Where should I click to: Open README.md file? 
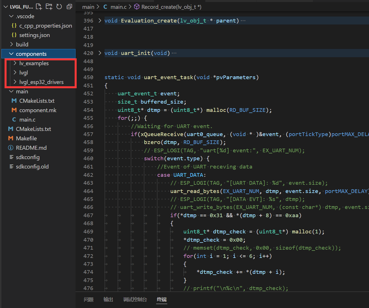[x=31, y=148]
